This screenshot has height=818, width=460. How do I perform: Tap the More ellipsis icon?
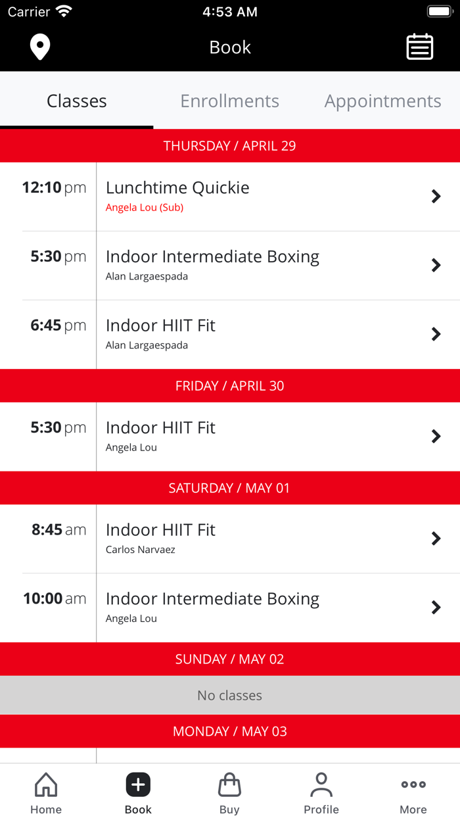pyautogui.click(x=413, y=784)
